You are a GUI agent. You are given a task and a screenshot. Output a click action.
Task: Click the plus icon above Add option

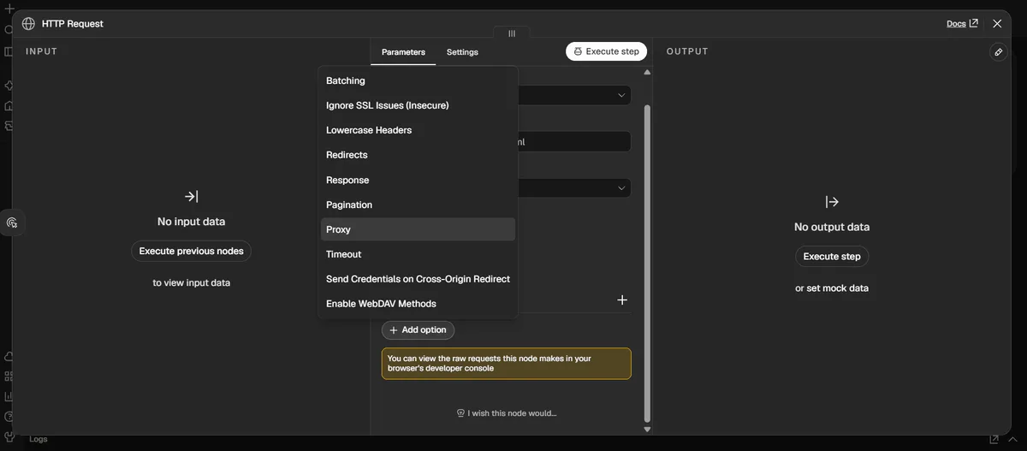coord(622,300)
